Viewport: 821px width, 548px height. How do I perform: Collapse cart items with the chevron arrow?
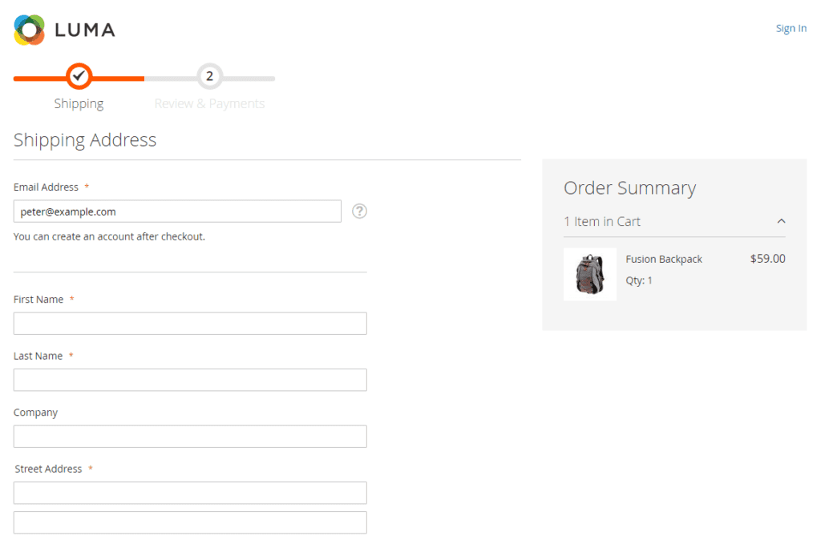coord(781,222)
